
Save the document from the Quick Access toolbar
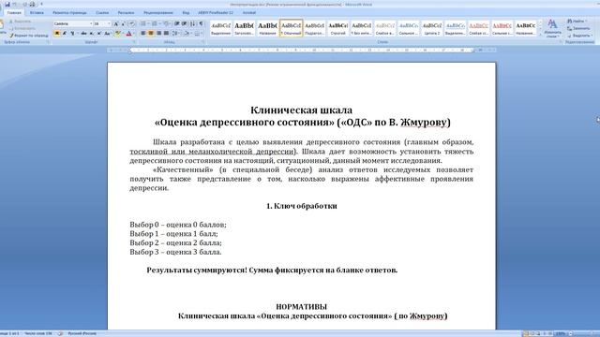[7, 4]
